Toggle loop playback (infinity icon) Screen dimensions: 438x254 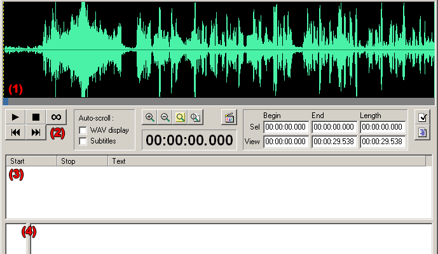[56, 117]
